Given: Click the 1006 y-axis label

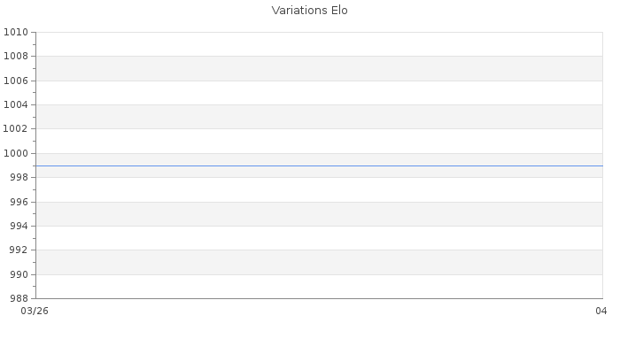Looking at the screenshot, I should click(16, 81).
